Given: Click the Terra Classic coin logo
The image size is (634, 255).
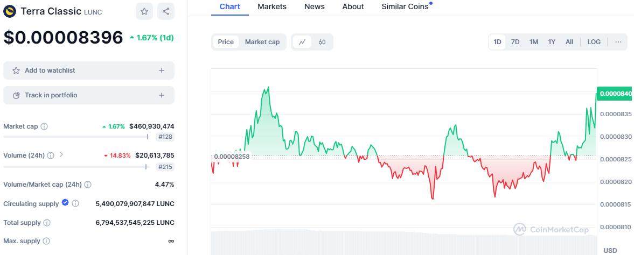Looking at the screenshot, I should pyautogui.click(x=10, y=11).
